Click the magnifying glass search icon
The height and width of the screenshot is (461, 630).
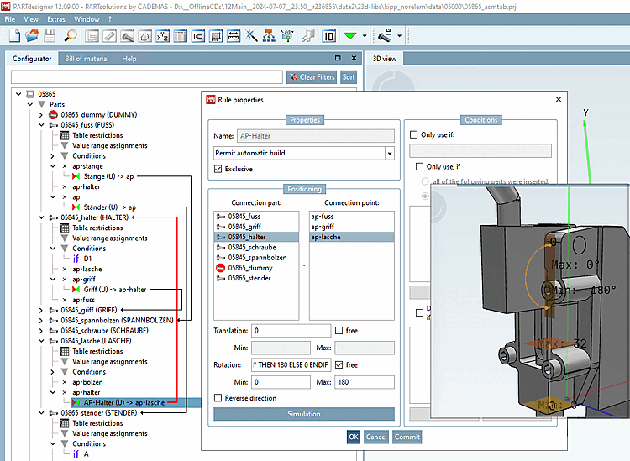tap(71, 36)
